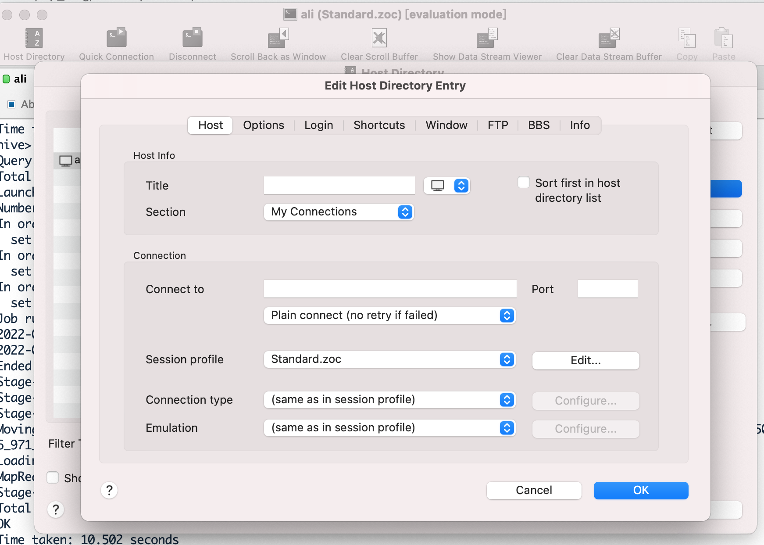
Task: Switch to the FTP tab
Action: [498, 125]
